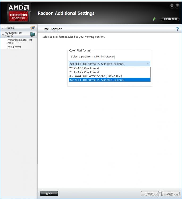Click the Discard button
This screenshot has width=182, height=199.
150,194
